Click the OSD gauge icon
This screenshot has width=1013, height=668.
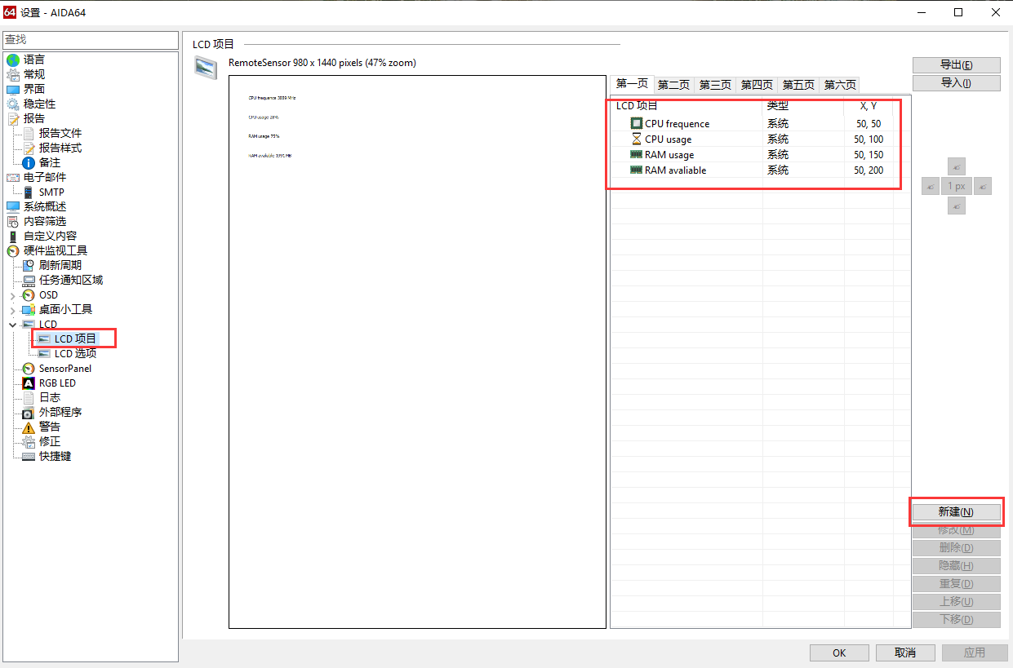pyautogui.click(x=29, y=294)
